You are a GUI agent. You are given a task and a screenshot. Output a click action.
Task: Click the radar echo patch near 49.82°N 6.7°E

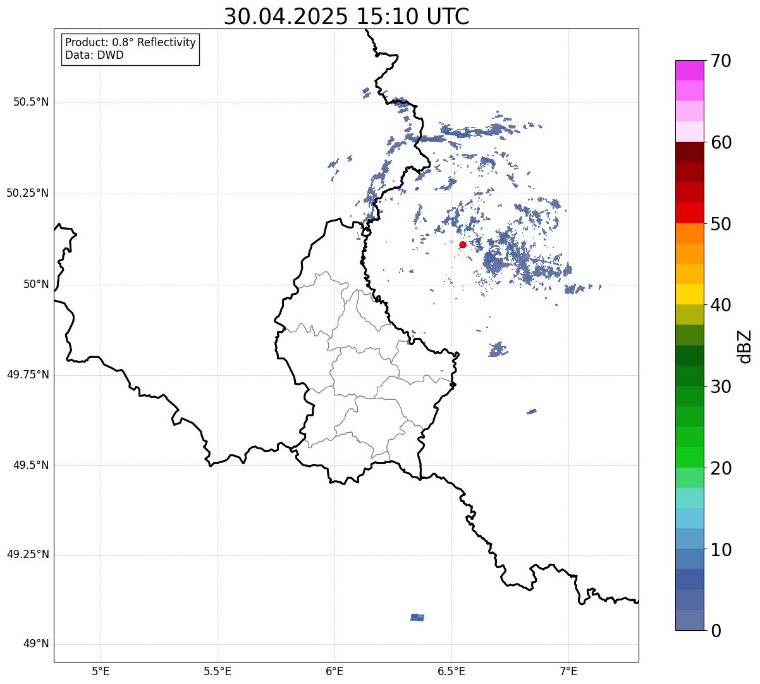pos(498,349)
